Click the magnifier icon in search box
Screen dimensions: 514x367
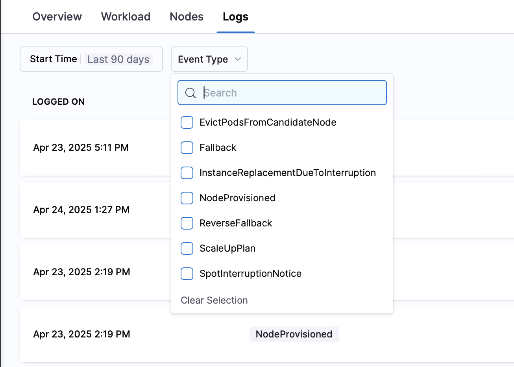click(190, 93)
